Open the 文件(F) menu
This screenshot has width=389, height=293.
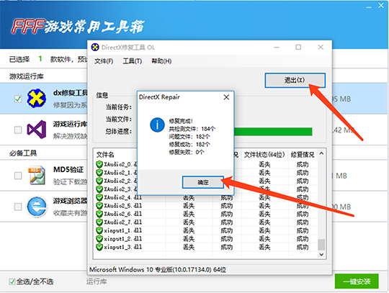pyautogui.click(x=104, y=61)
